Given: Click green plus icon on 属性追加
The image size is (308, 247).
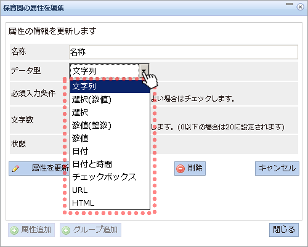Looking at the screenshot, I should tap(14, 230).
